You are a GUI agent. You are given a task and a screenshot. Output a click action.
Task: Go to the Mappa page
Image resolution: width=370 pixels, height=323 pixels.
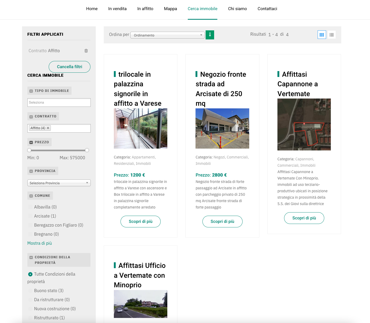[170, 9]
